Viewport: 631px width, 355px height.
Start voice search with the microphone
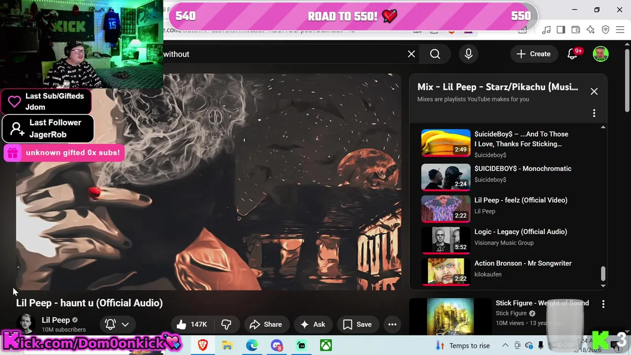click(x=468, y=54)
